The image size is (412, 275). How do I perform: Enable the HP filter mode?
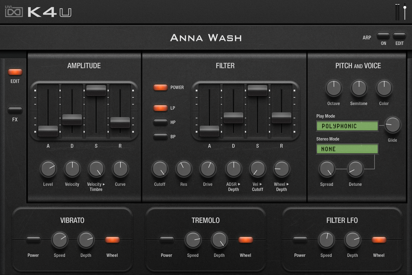160,122
